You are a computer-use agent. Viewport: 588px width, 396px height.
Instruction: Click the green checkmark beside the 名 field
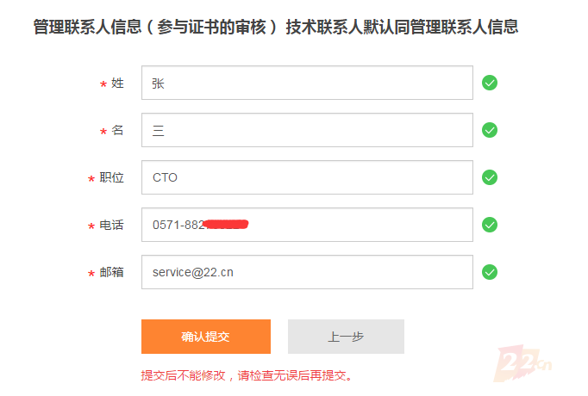click(x=490, y=130)
